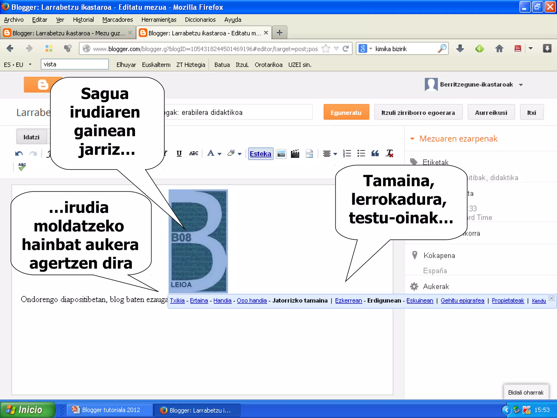This screenshot has width=557, height=418.
Task: Close the image options popup bar
Action: pyautogui.click(x=551, y=298)
